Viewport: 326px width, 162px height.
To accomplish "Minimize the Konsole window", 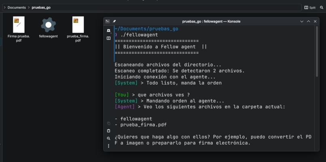I will click(302, 21).
